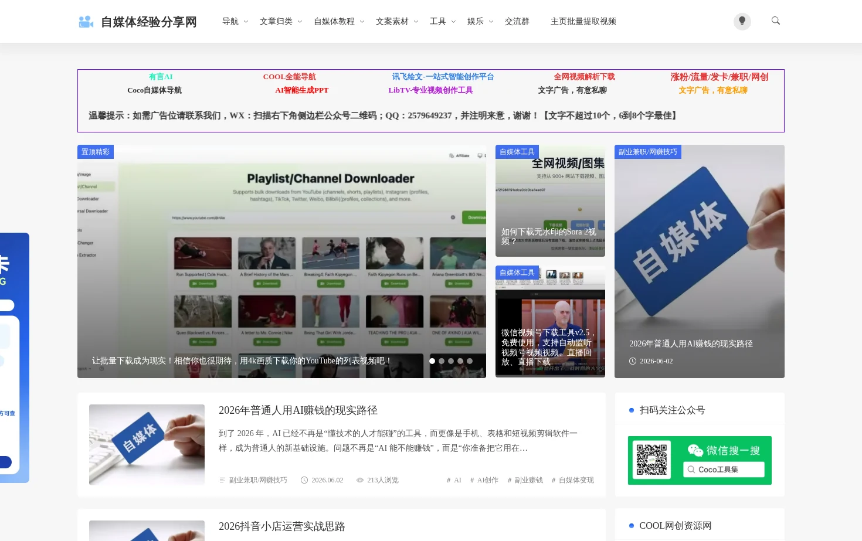Go to the 交流群 page
This screenshot has width=862, height=541.
pyautogui.click(x=517, y=21)
